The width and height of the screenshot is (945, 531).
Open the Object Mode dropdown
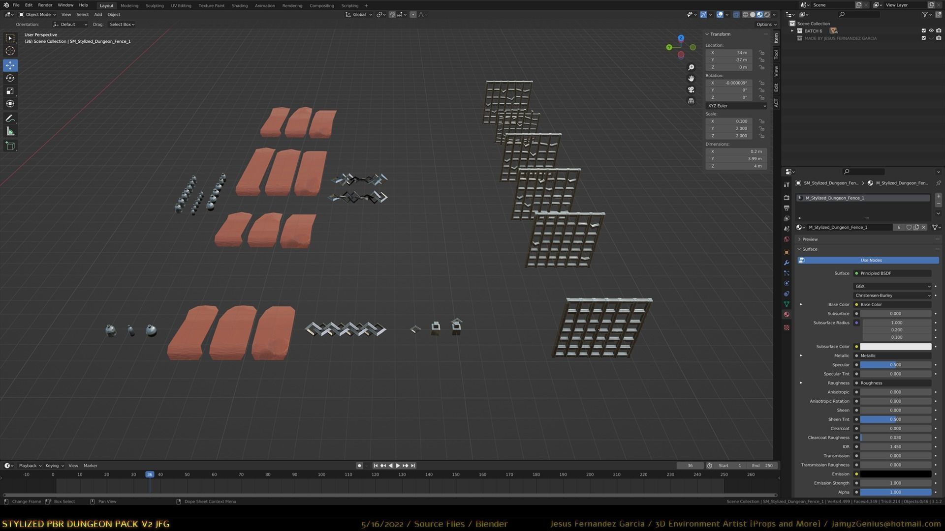pyautogui.click(x=37, y=15)
